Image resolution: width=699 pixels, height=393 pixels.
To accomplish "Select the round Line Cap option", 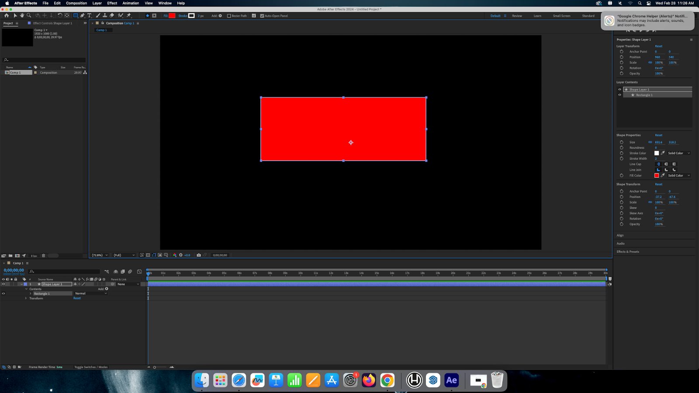I will click(x=666, y=164).
